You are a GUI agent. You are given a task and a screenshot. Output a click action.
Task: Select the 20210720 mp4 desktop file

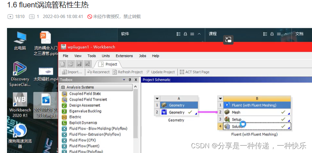46,106
